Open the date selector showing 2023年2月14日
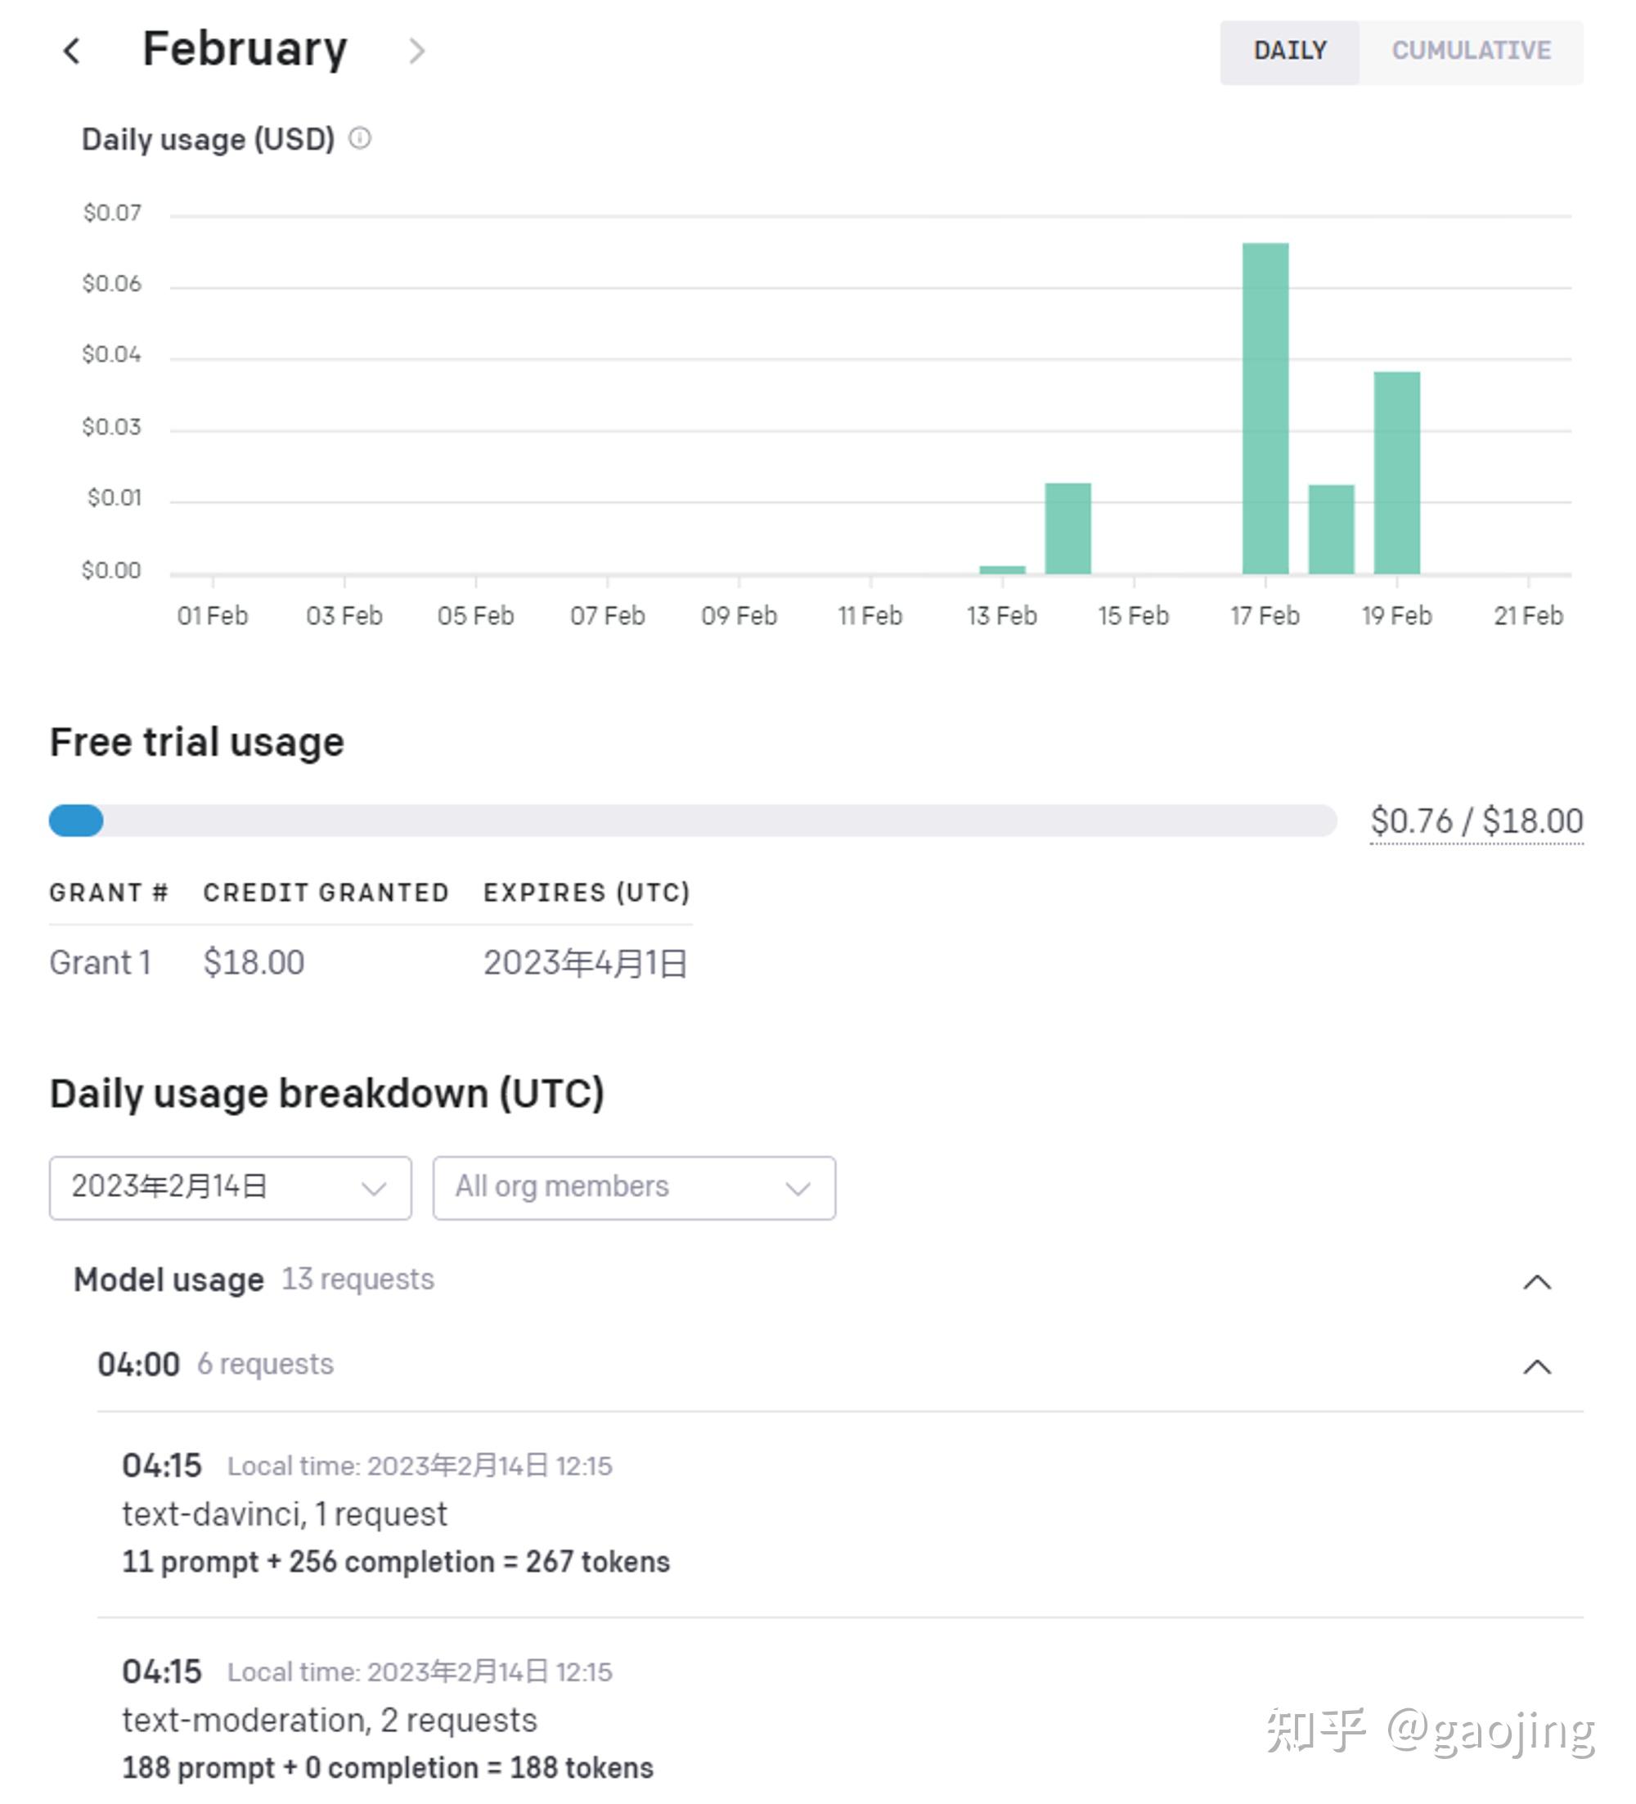Image resolution: width=1636 pixels, height=1804 pixels. pos(229,1187)
